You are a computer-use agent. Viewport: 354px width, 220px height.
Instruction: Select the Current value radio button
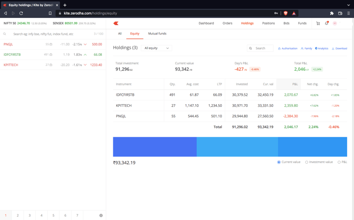click(x=279, y=162)
